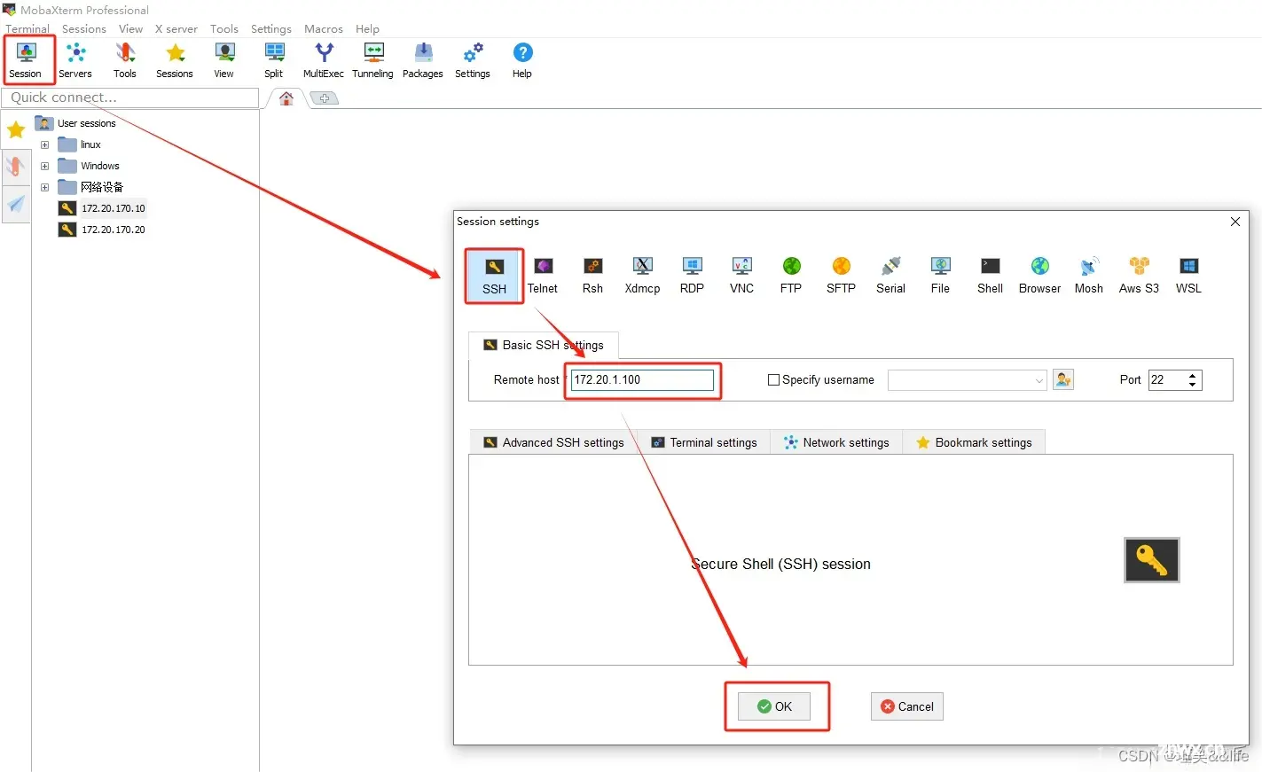Select the Browser session type

click(1039, 276)
